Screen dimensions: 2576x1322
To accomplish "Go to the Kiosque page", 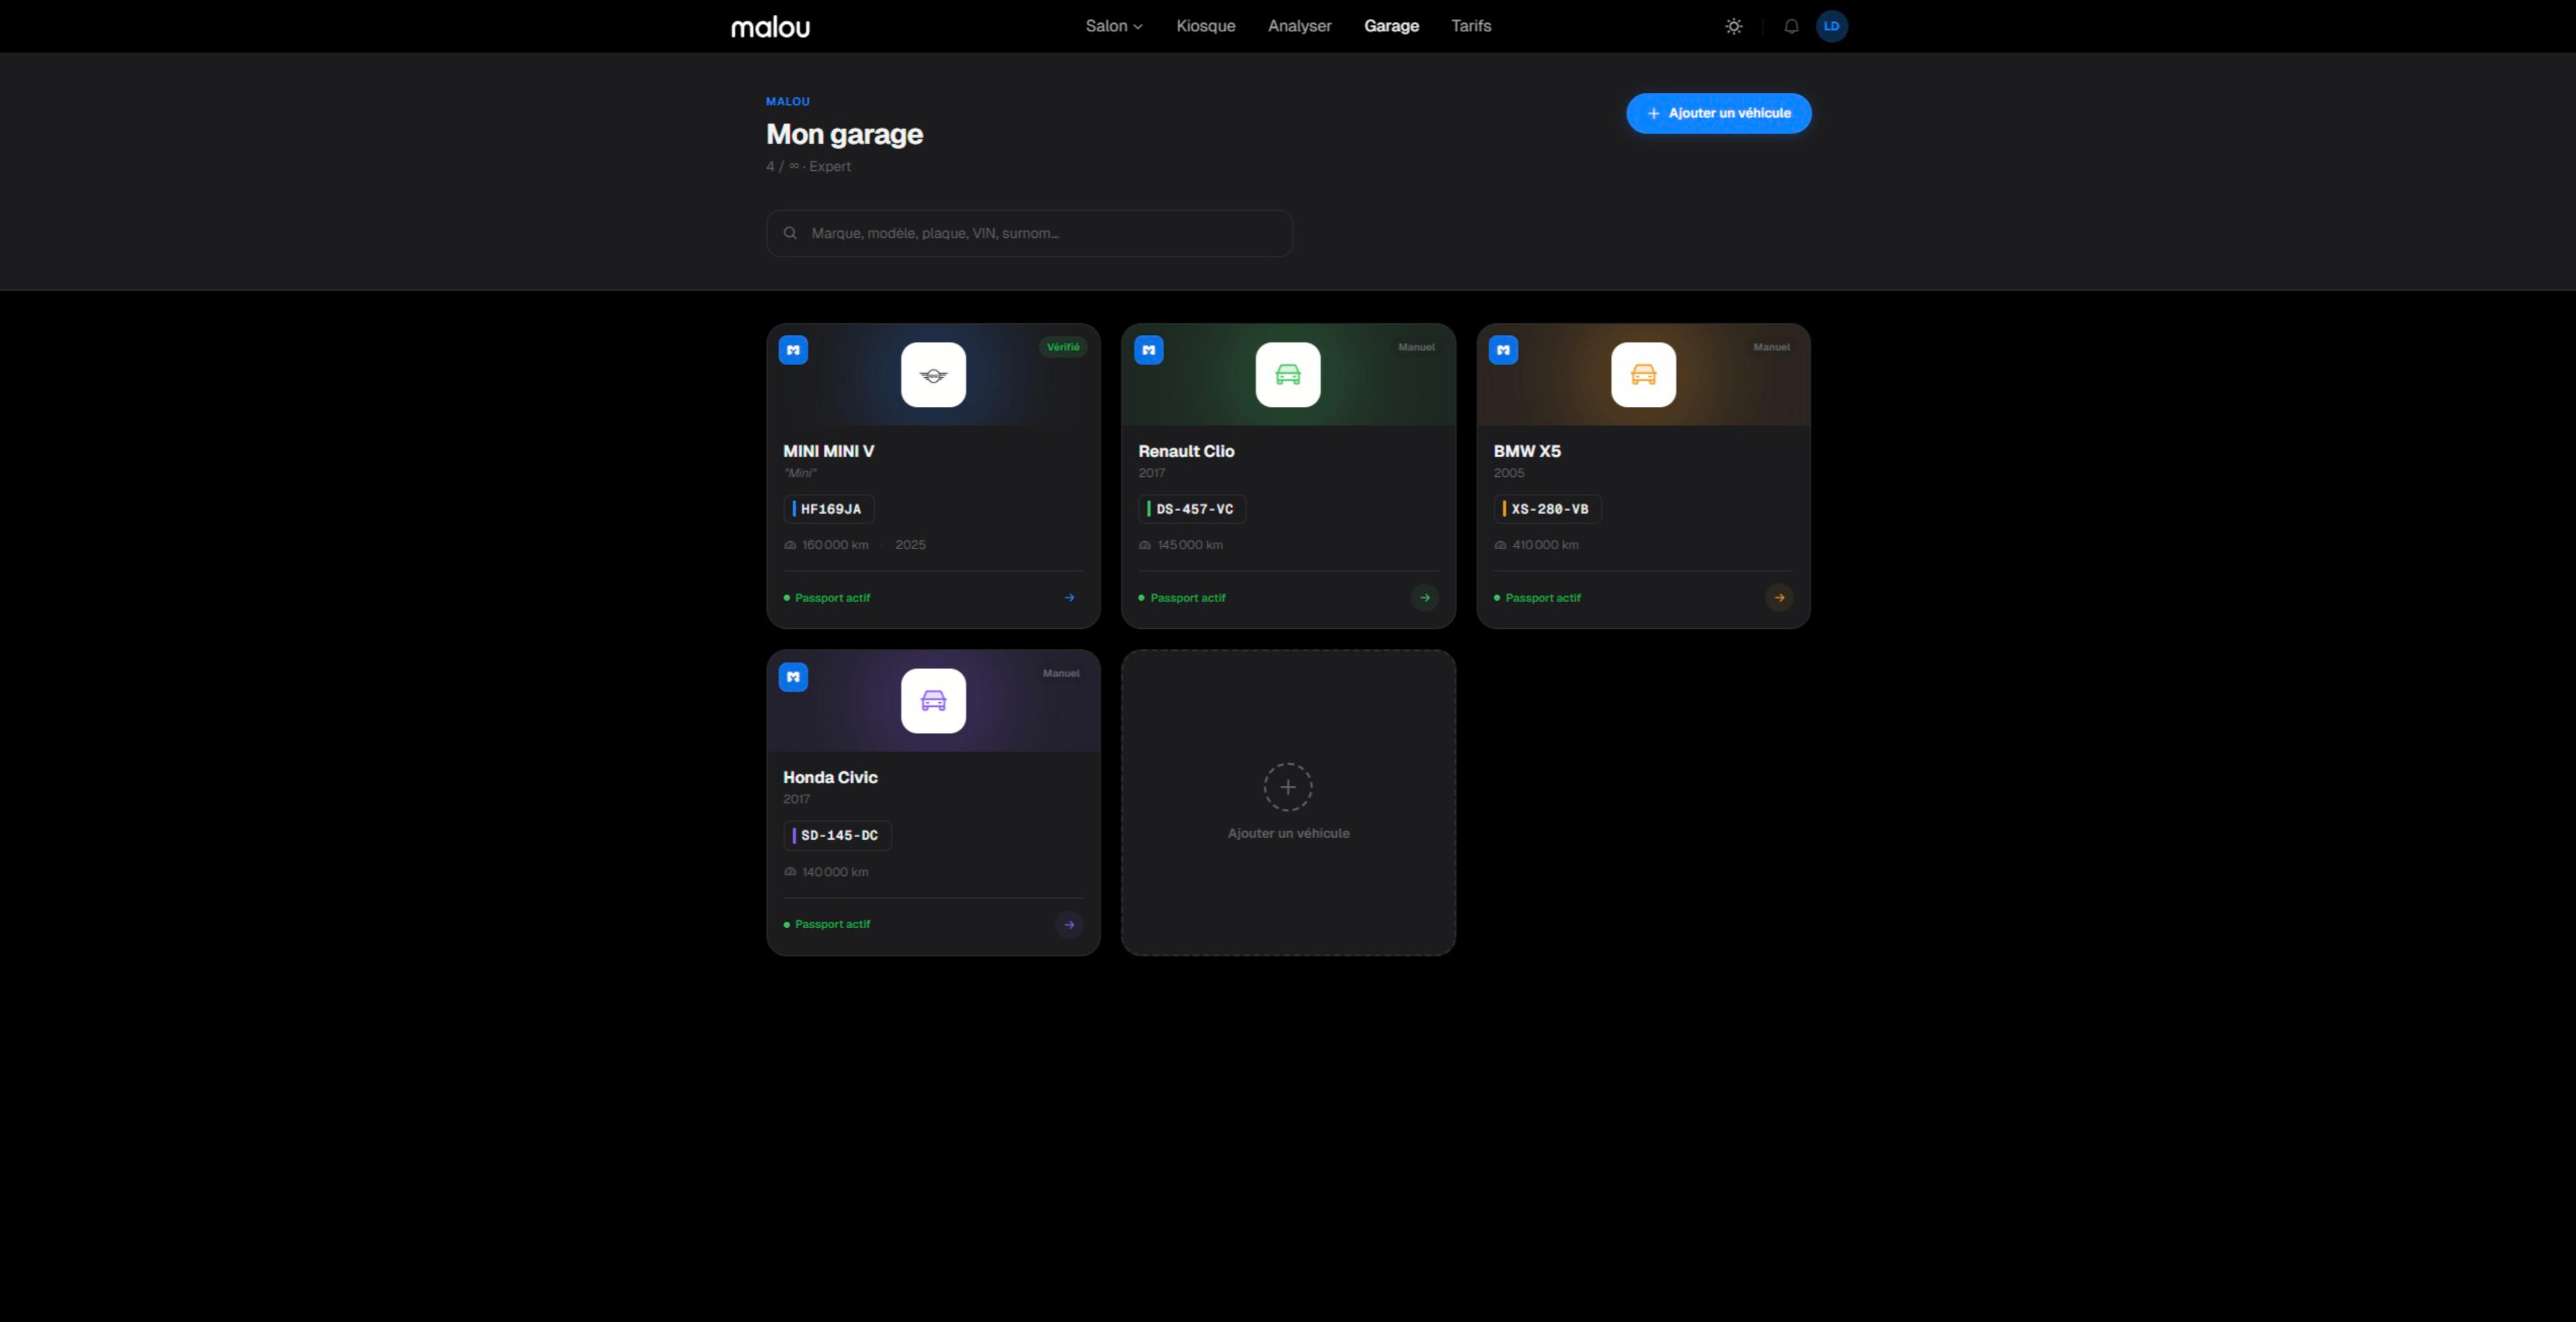I will tap(1206, 26).
